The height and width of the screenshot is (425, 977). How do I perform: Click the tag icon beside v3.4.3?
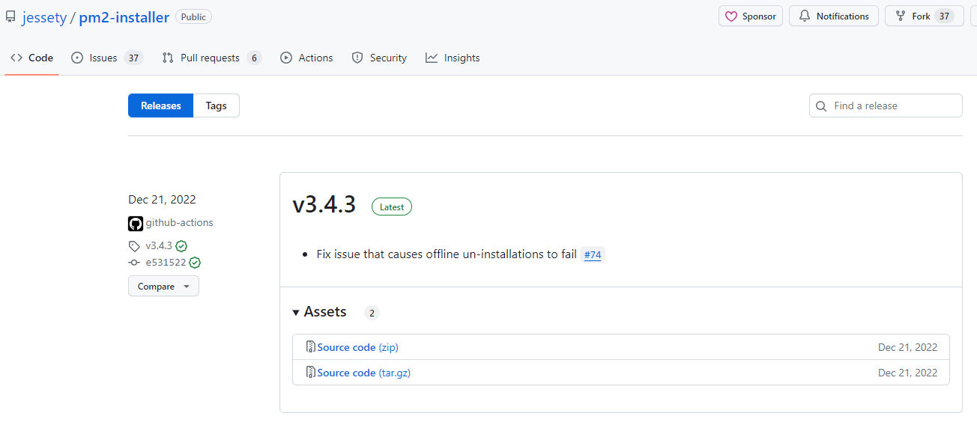(134, 246)
